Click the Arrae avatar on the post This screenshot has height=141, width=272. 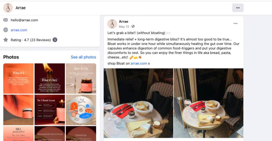tap(112, 24)
